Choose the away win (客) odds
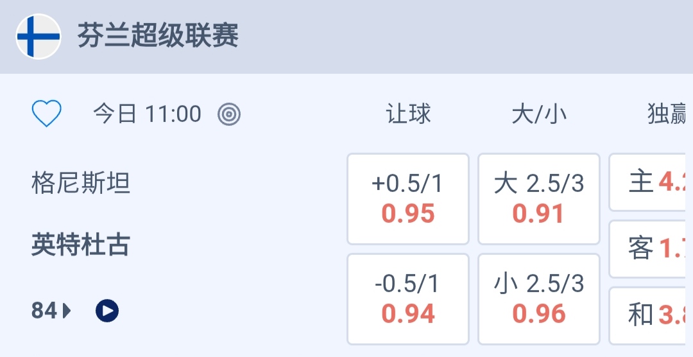Screen dimensions: 693x357 pyautogui.click(x=651, y=249)
